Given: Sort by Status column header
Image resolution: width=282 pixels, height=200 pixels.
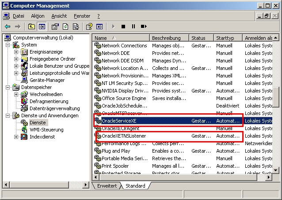Looking at the screenshot, I should tap(202, 38).
